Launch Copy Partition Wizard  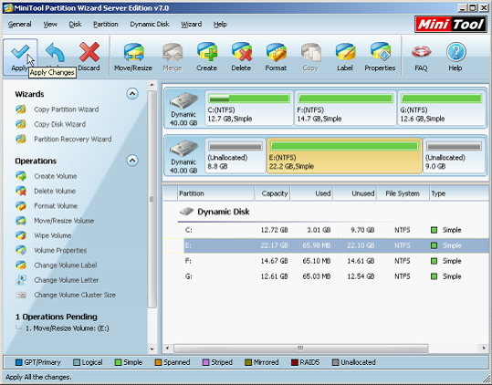[x=67, y=109]
